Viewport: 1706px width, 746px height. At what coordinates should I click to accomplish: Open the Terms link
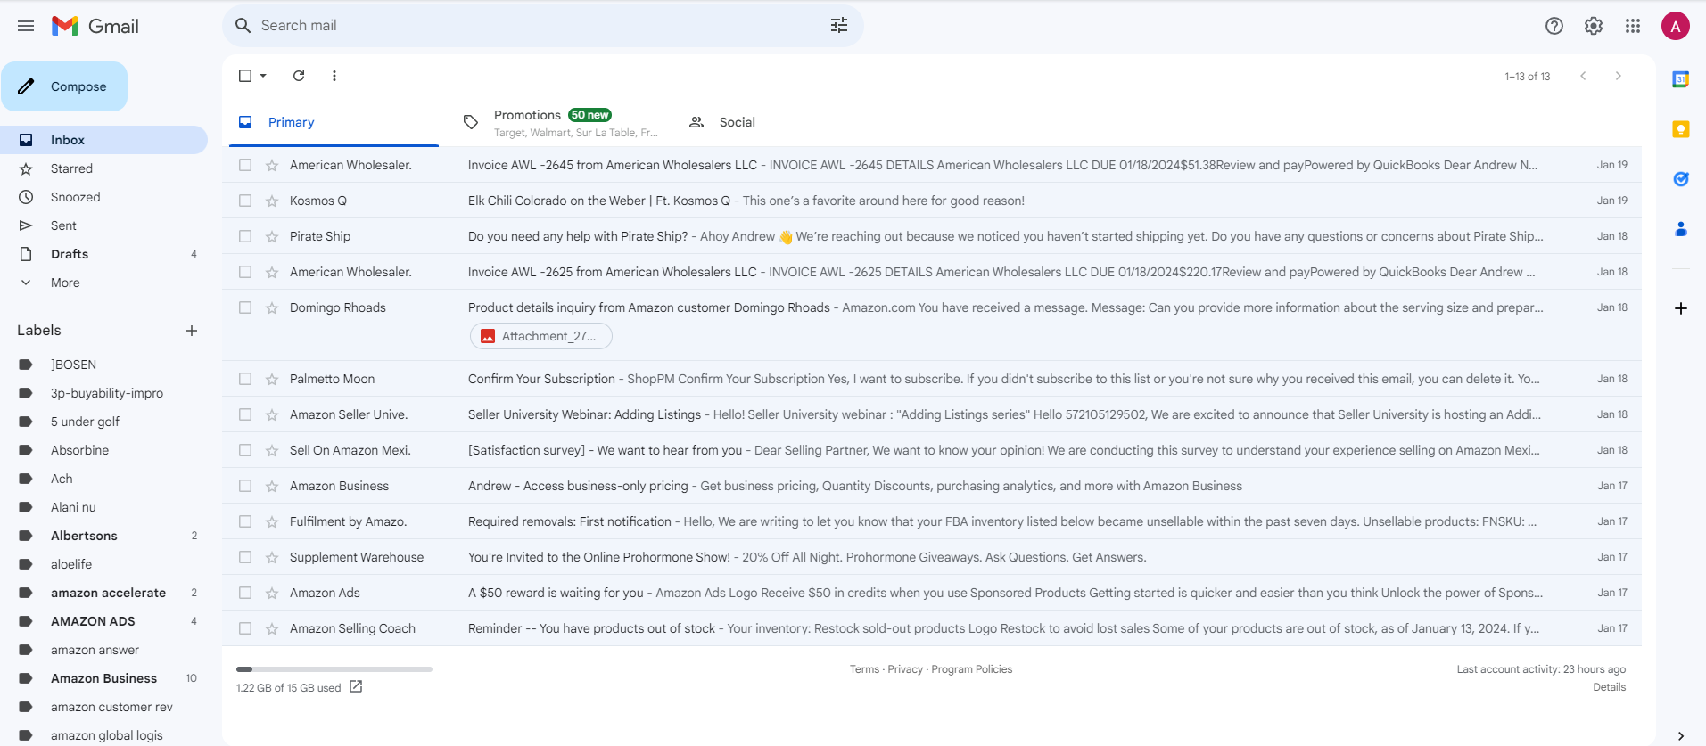[864, 669]
